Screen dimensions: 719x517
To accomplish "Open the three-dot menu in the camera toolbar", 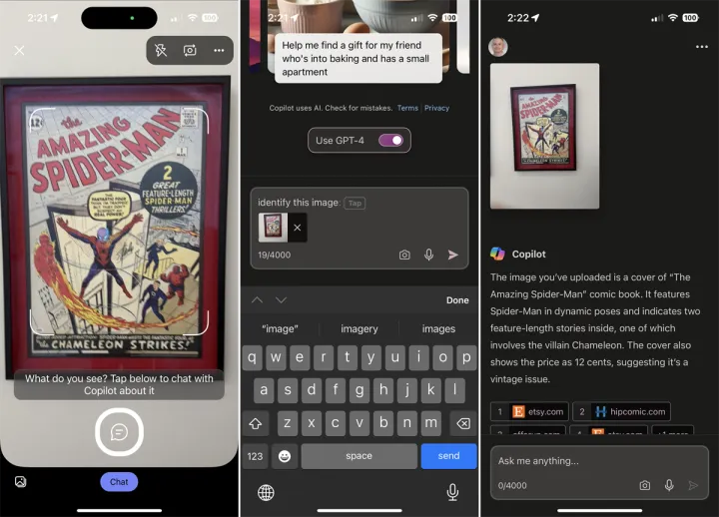I will (219, 50).
